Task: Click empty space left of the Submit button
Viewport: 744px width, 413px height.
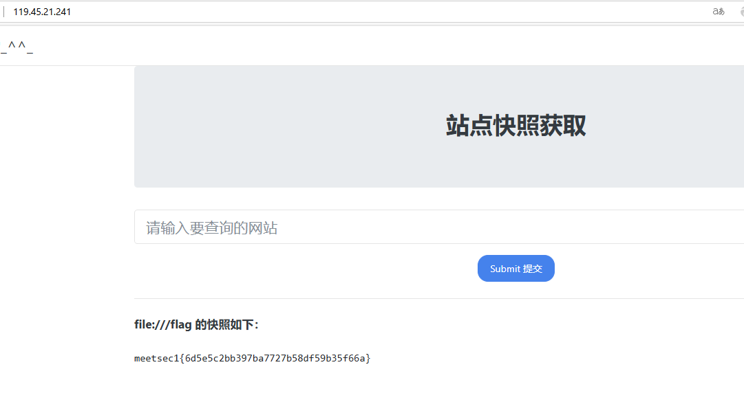Action: (x=310, y=269)
